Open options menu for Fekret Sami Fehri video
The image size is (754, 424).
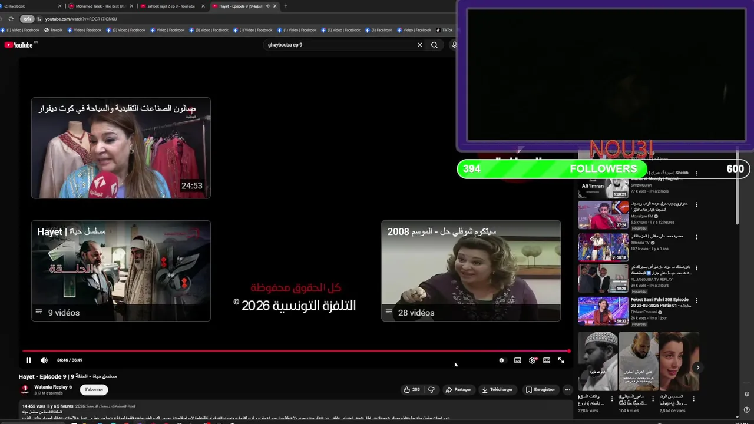(x=696, y=300)
